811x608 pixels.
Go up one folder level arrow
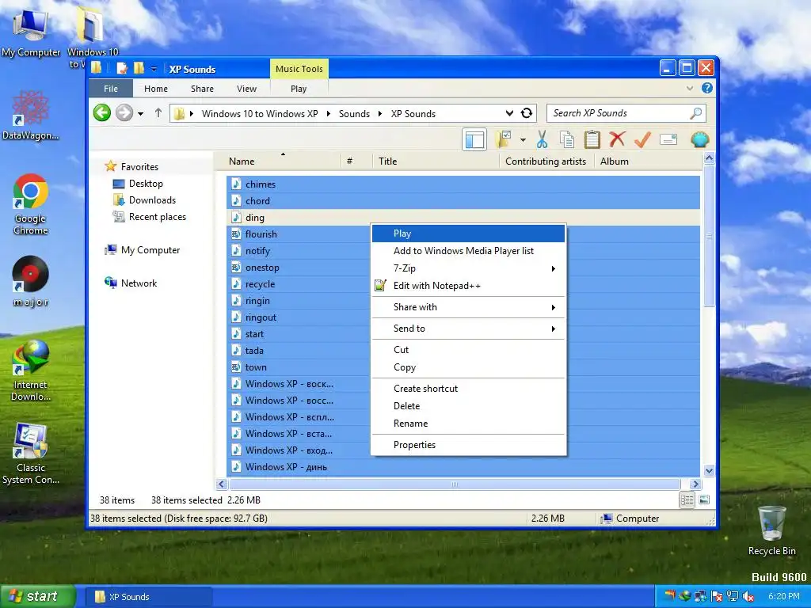(x=158, y=112)
